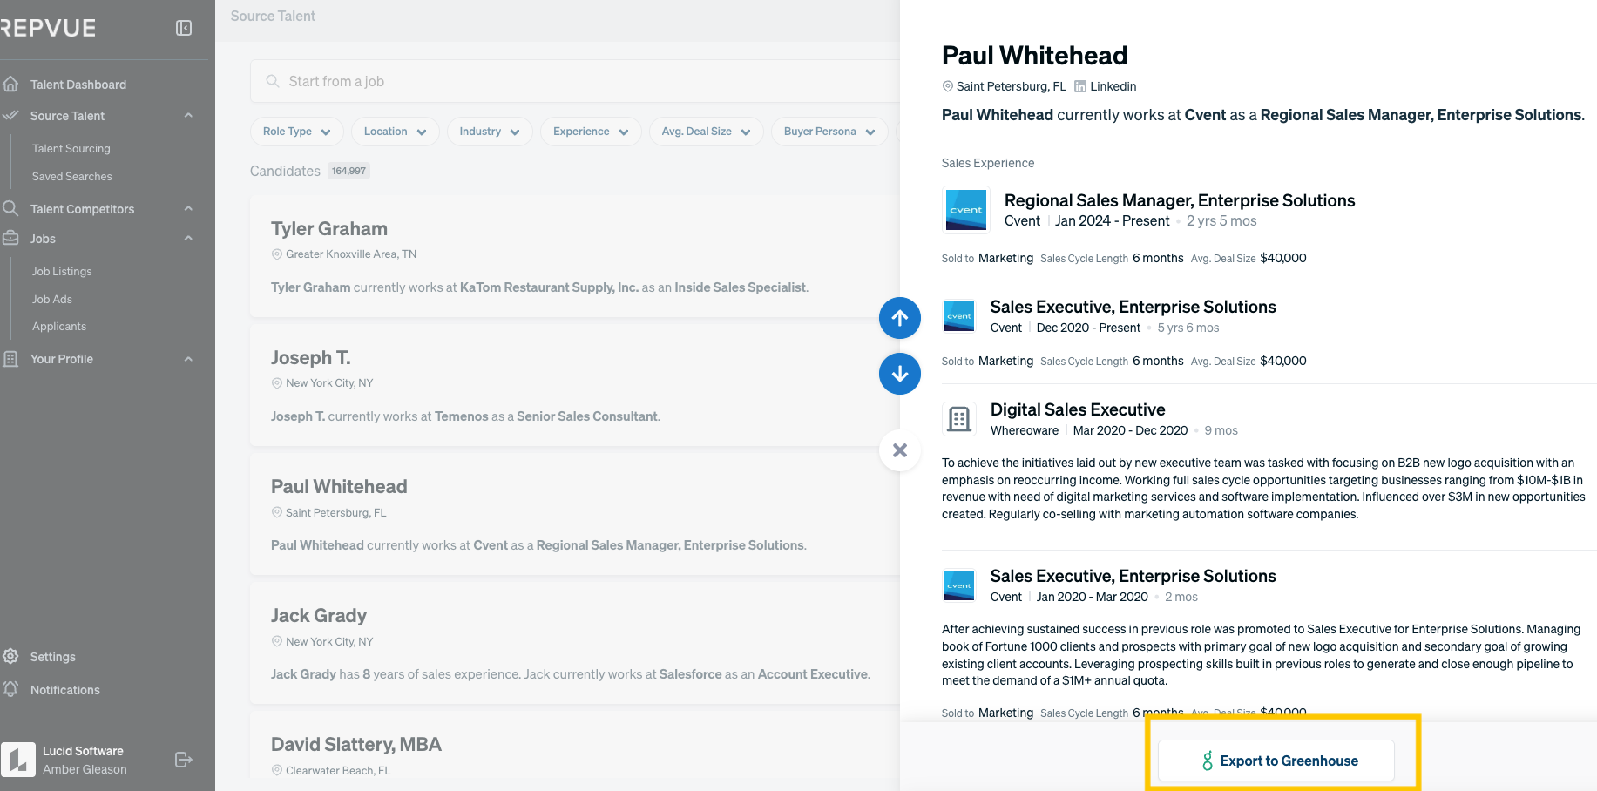The height and width of the screenshot is (791, 1597).
Task: Select the Jack Grady candidate card
Action: (575, 643)
